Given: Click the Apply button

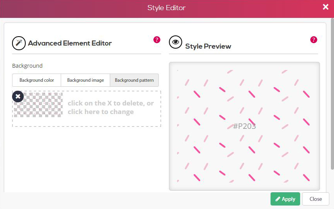Looking at the screenshot, I should (285, 199).
